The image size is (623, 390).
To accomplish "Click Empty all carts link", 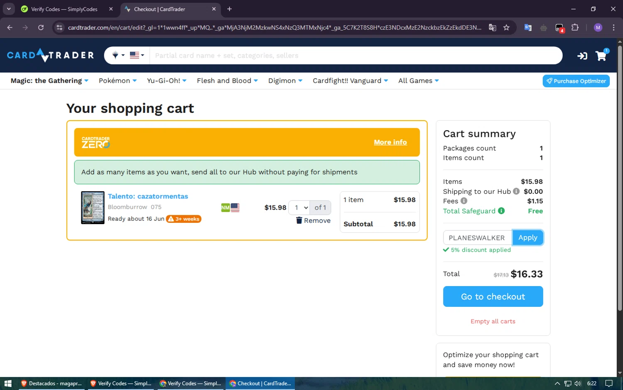I will click(493, 321).
